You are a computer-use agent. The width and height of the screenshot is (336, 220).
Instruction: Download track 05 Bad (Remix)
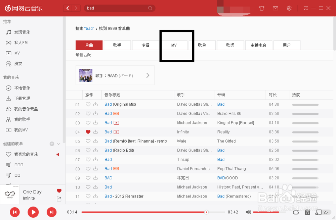click(95, 141)
